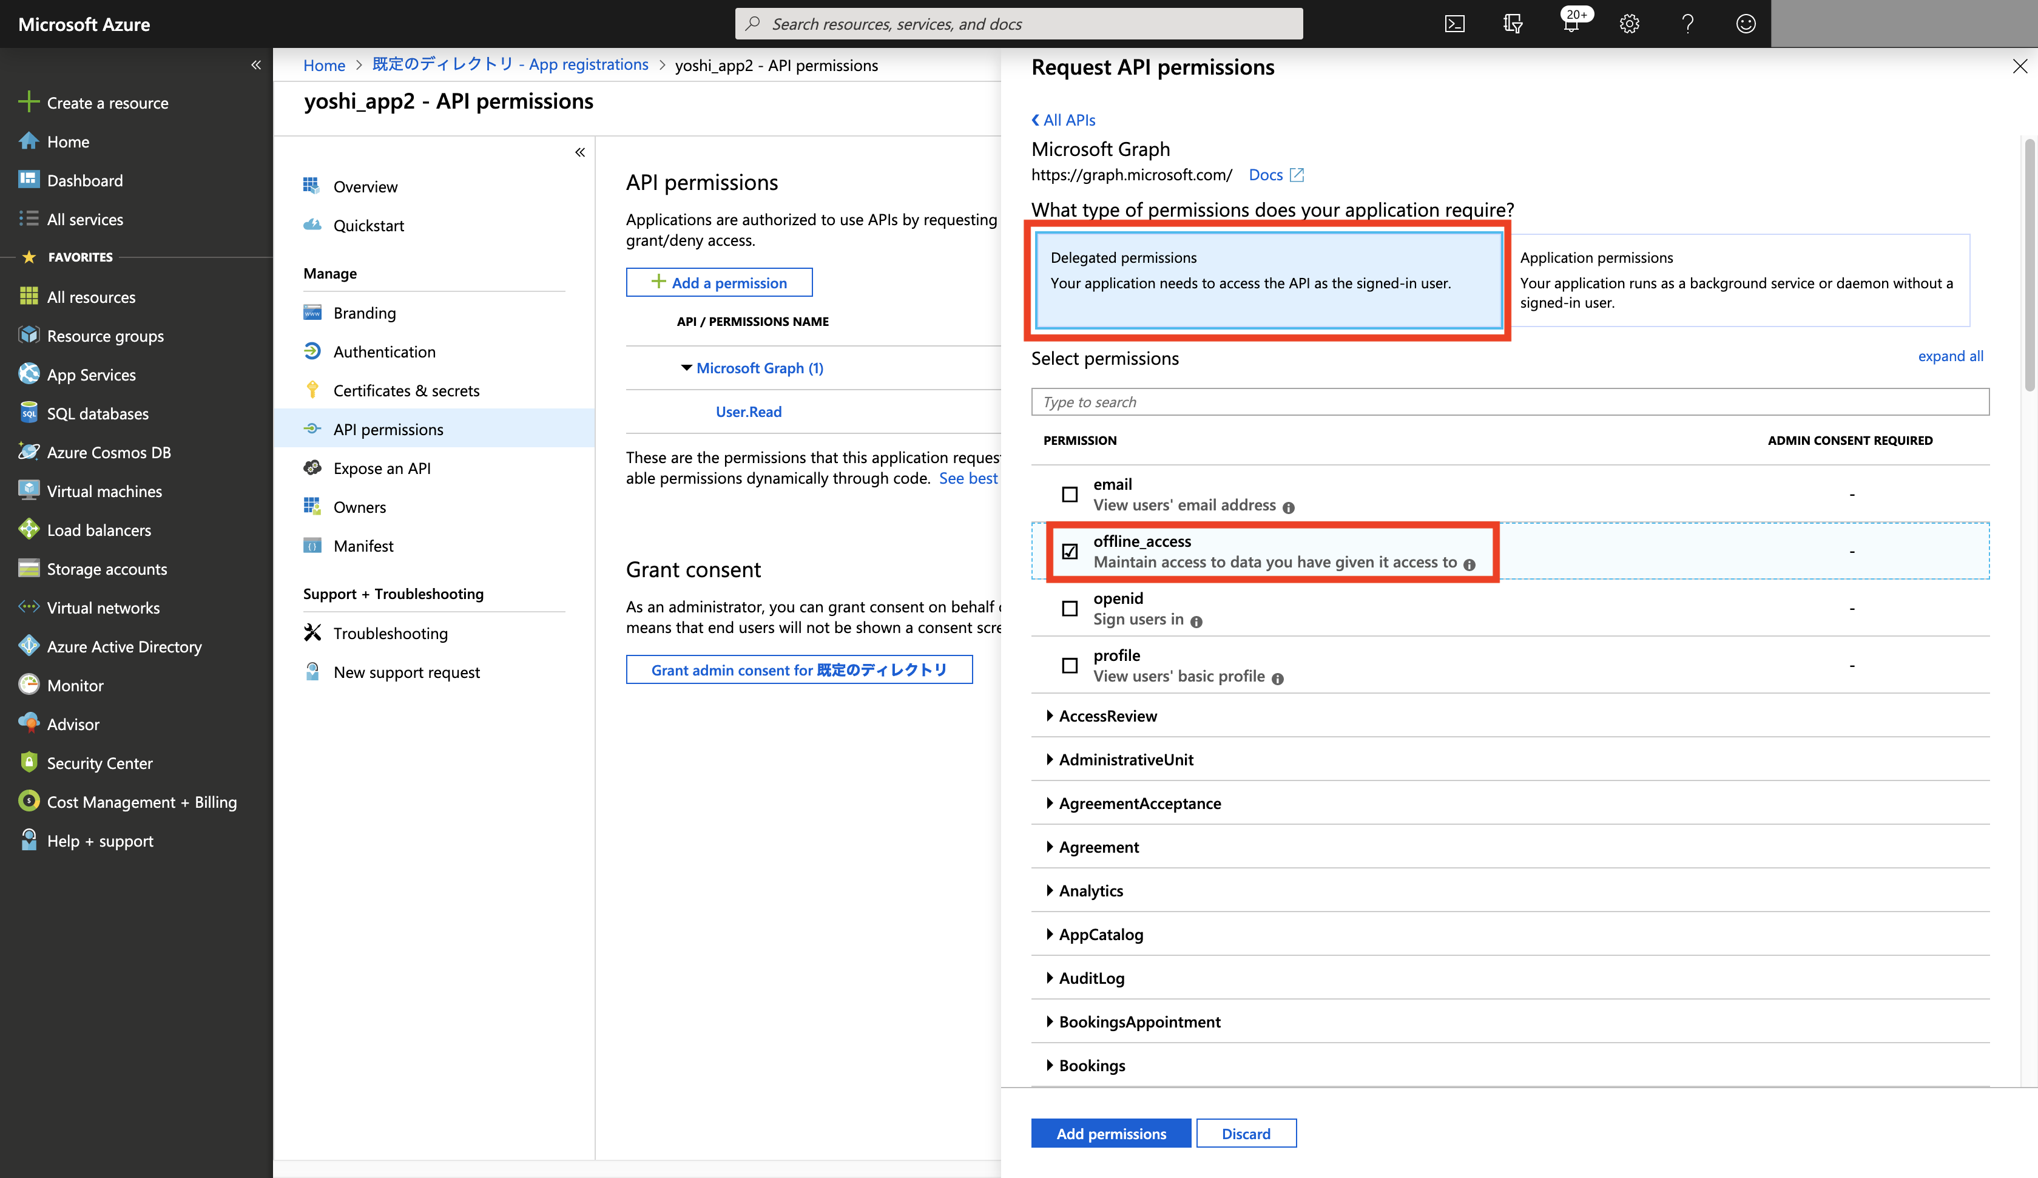This screenshot has width=2038, height=1178.
Task: Click the Storage accounts icon
Action: point(29,568)
